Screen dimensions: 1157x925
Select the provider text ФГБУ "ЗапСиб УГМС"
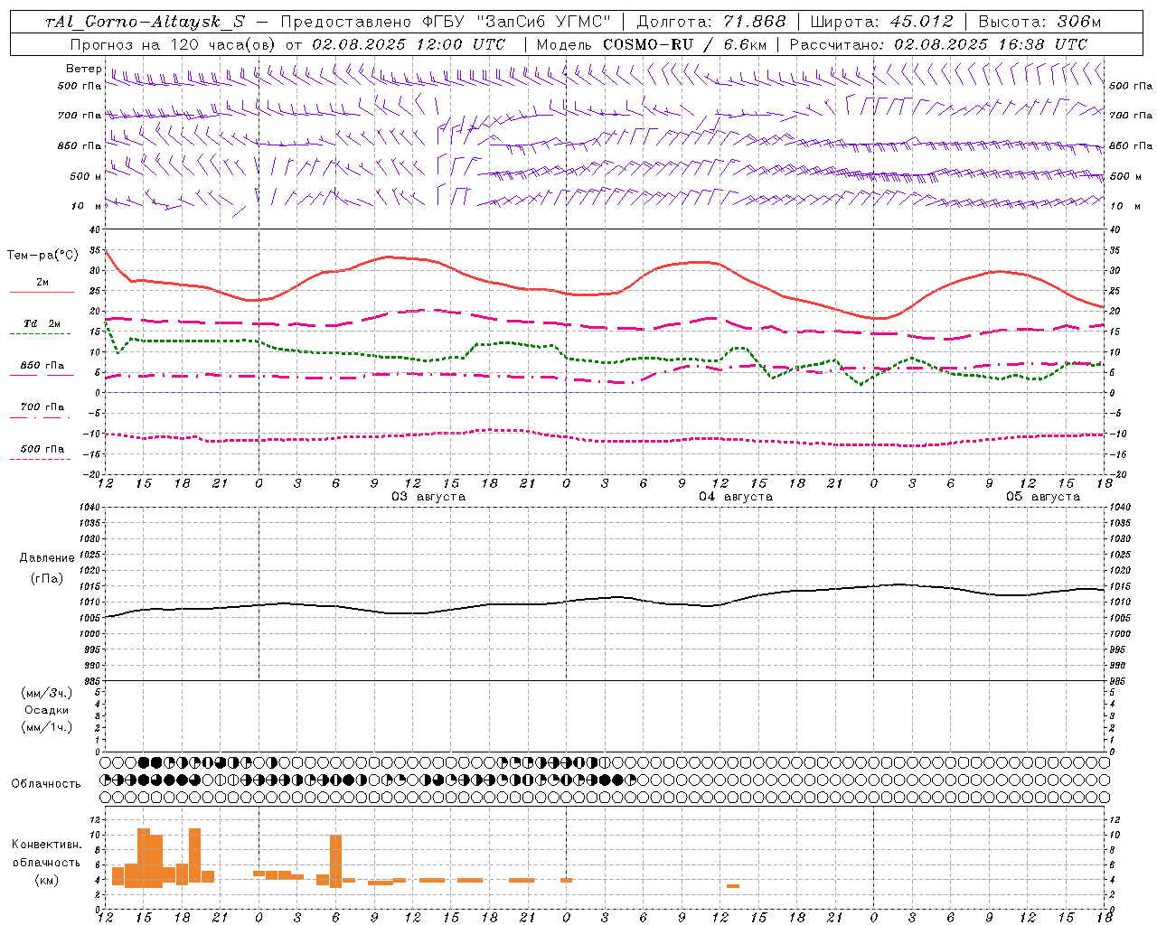[517, 23]
